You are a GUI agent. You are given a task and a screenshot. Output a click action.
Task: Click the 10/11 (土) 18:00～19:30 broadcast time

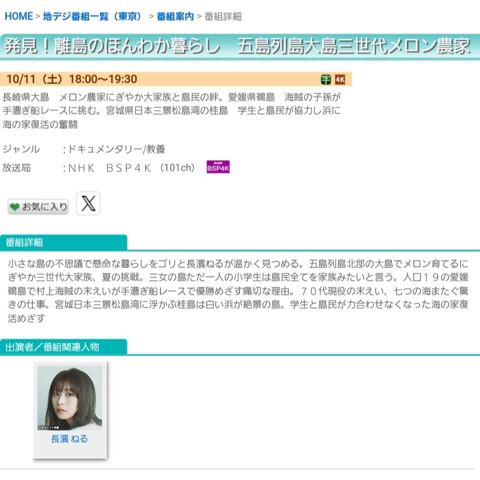pyautogui.click(x=71, y=79)
